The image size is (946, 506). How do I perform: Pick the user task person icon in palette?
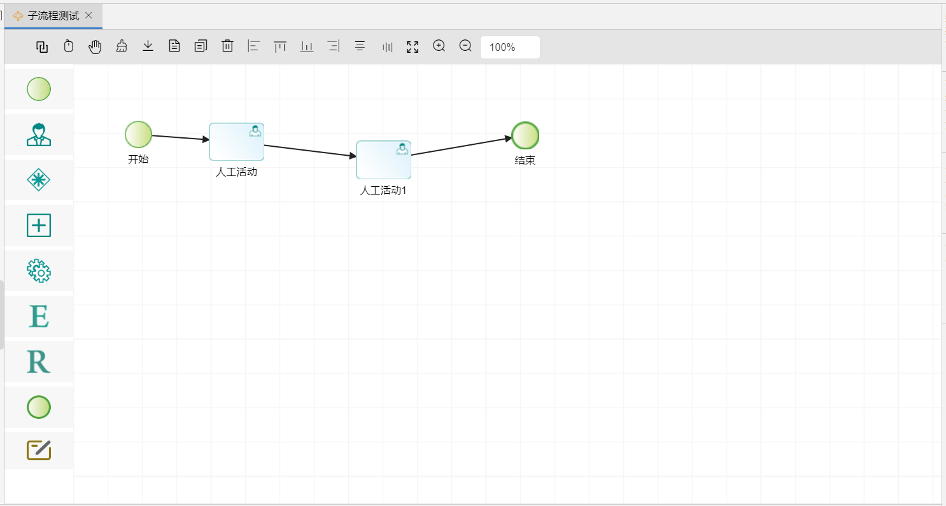pos(39,134)
